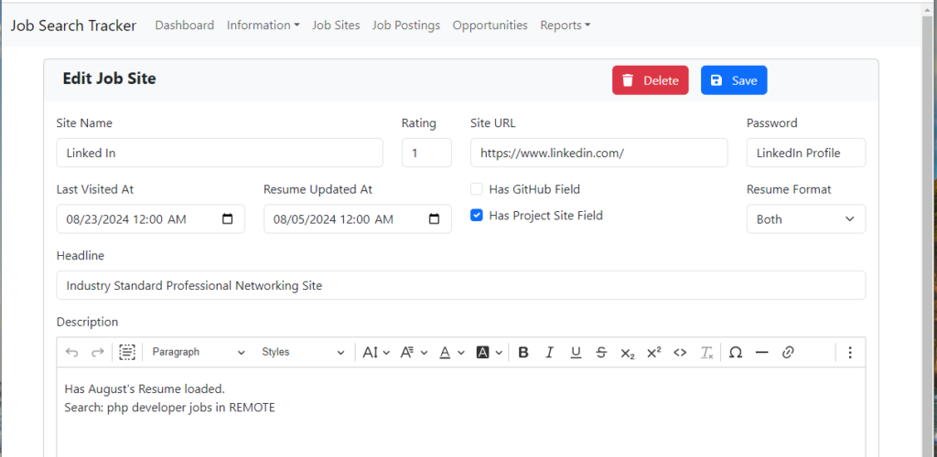Navigate to Opportunities
Image resolution: width=937 pixels, height=457 pixels.
(x=490, y=25)
